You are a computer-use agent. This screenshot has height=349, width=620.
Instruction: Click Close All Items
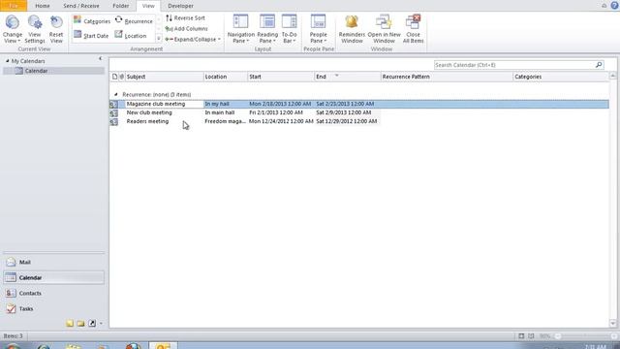tap(414, 29)
